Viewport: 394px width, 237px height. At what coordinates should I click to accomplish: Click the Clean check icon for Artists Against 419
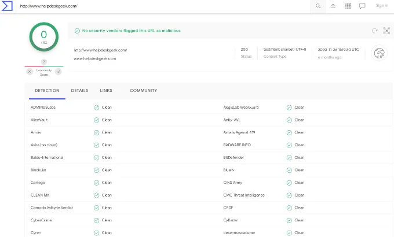click(289, 133)
